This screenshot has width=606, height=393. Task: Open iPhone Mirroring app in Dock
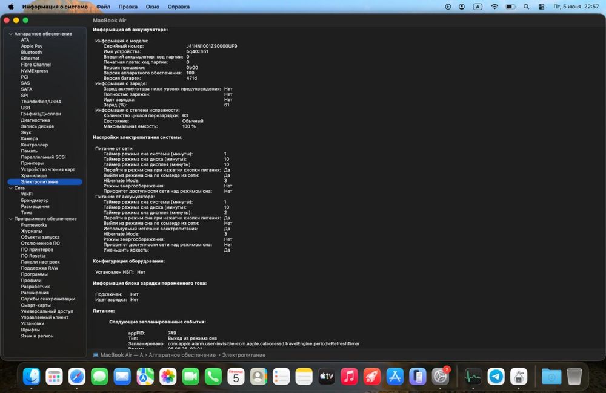point(418,377)
